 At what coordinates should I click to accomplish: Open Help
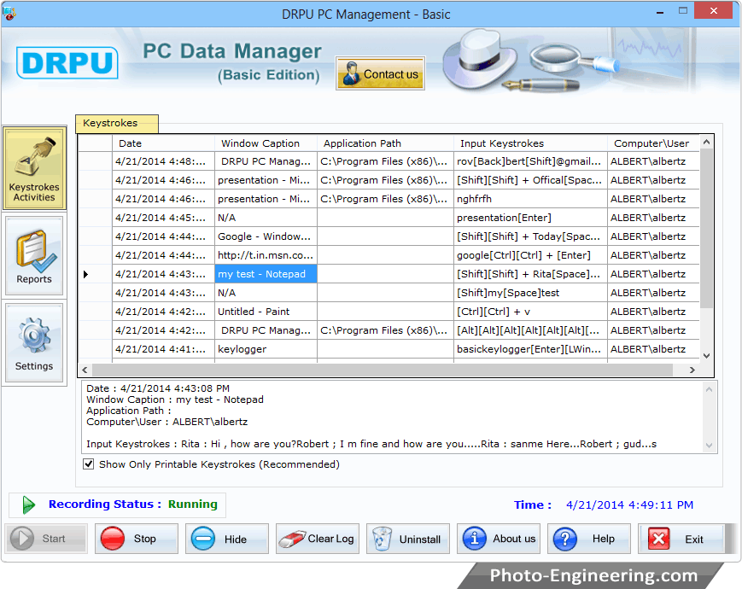[x=589, y=539]
